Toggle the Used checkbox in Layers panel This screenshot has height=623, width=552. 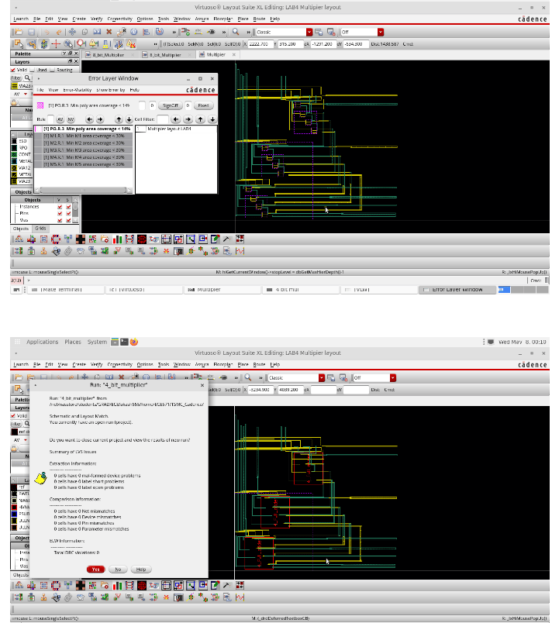[x=33, y=70]
